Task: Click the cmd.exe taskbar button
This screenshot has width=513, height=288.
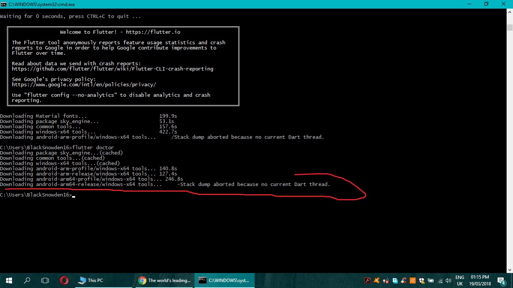Action: [225, 280]
